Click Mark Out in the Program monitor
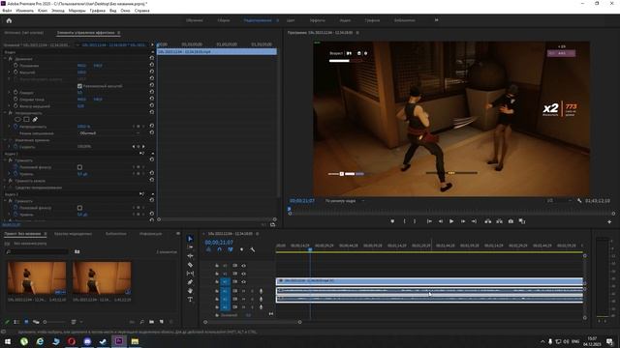The image size is (620, 348). [415, 221]
